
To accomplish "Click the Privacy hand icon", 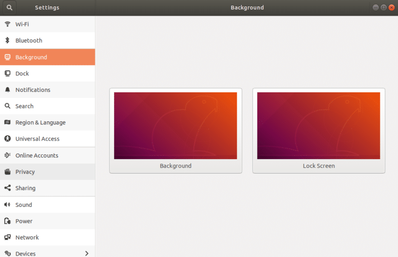I will pos(7,171).
